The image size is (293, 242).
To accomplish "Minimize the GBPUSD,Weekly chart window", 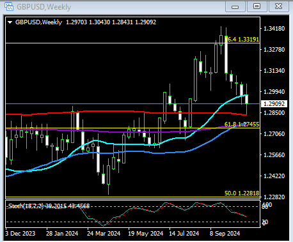I will [x=235, y=7].
